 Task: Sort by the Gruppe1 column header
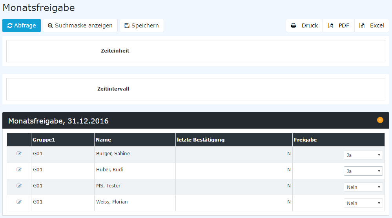point(44,140)
